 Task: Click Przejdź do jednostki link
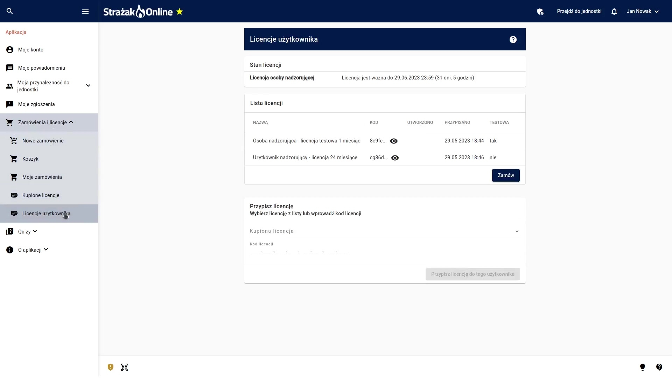pyautogui.click(x=579, y=11)
